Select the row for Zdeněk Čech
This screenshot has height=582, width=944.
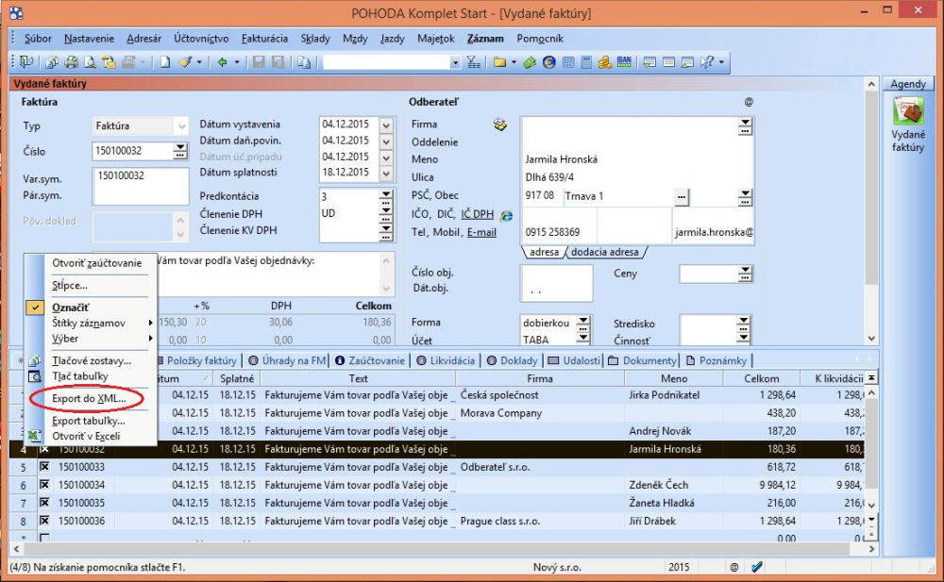point(437,485)
